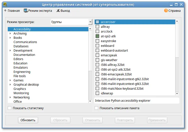Expand the Development tree node
The image size is (188, 132).
(x=10, y=51)
